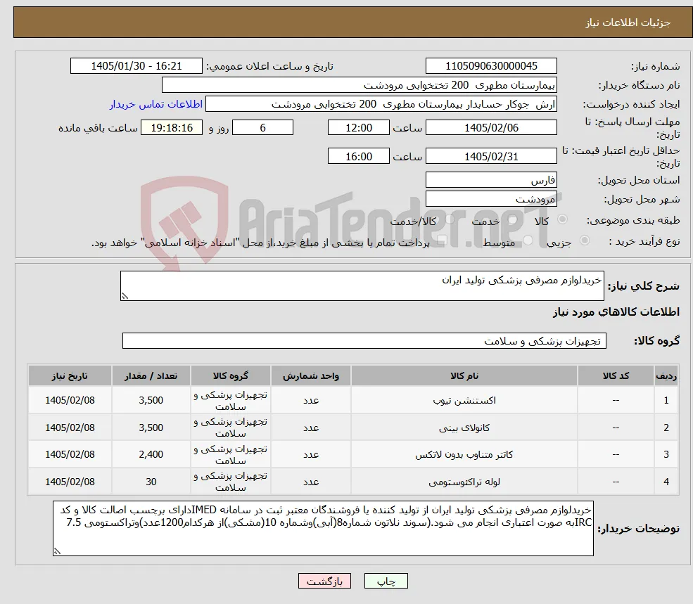Viewport: 693px width, 604px height.
Task: Click the کاتتر متناوب بدون لاتکس item name
Action: (464, 455)
